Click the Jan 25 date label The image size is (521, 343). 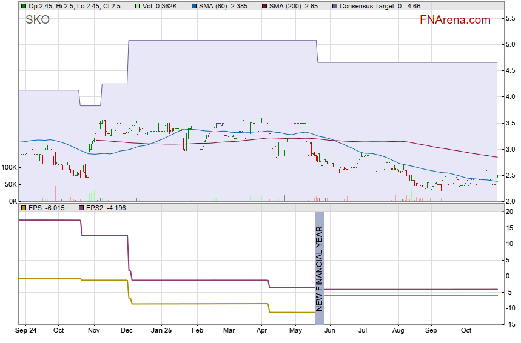pos(161,331)
